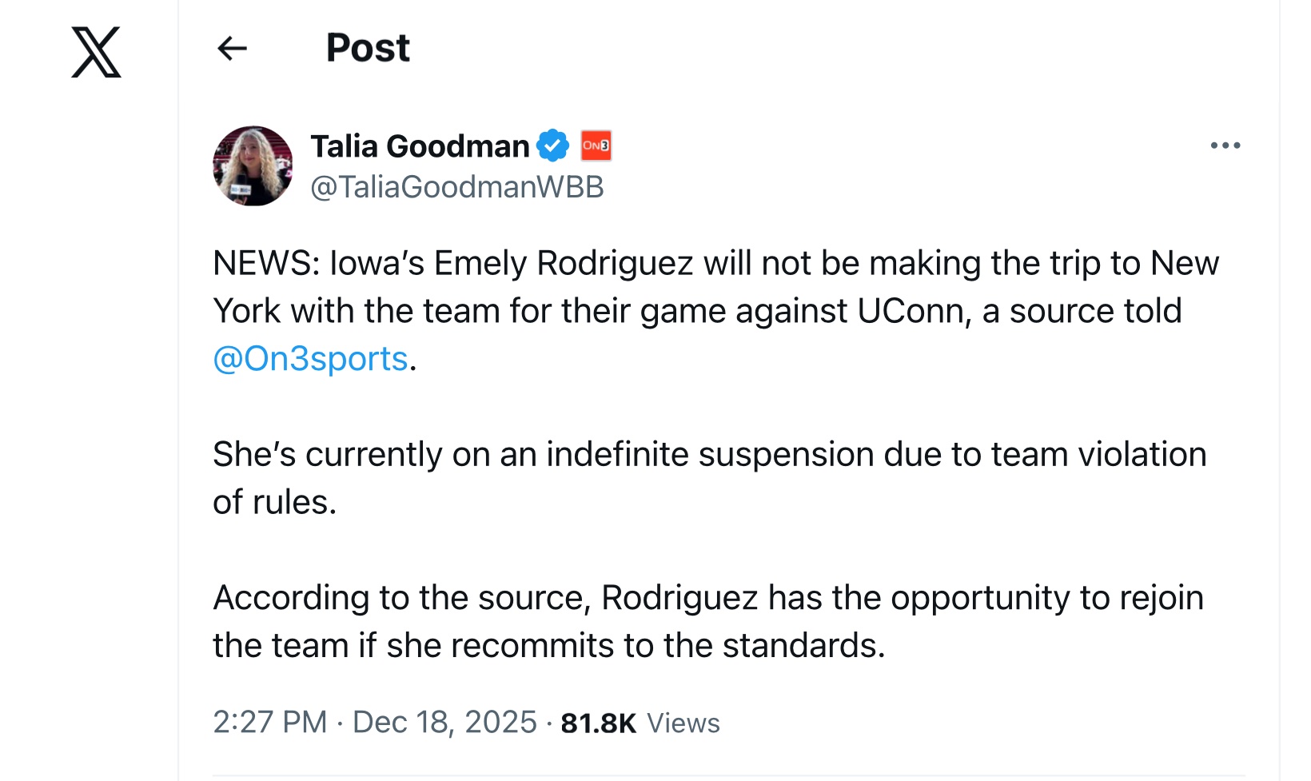Click the Post page heading
This screenshot has height=781, width=1311.
[x=368, y=48]
